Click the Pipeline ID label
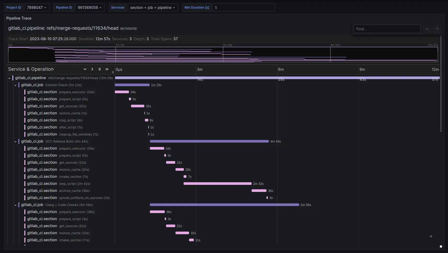The image size is (448, 253). coord(64,8)
